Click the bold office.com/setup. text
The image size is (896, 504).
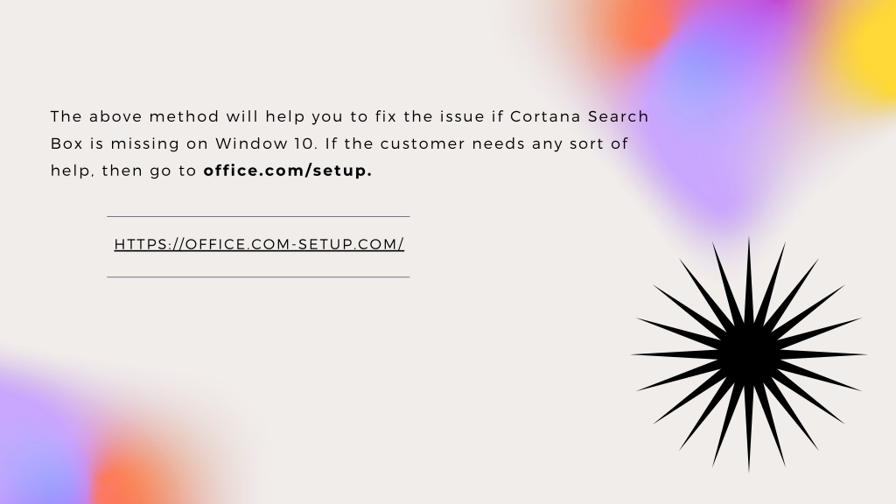[288, 171]
